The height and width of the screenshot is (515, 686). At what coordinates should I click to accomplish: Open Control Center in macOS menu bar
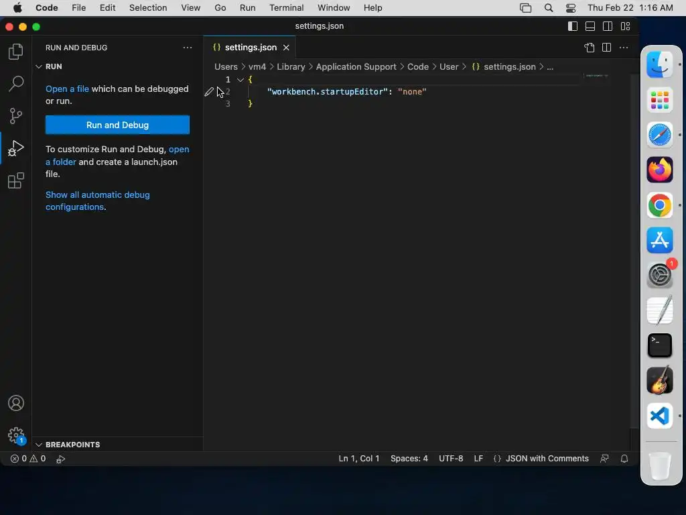[x=571, y=8]
